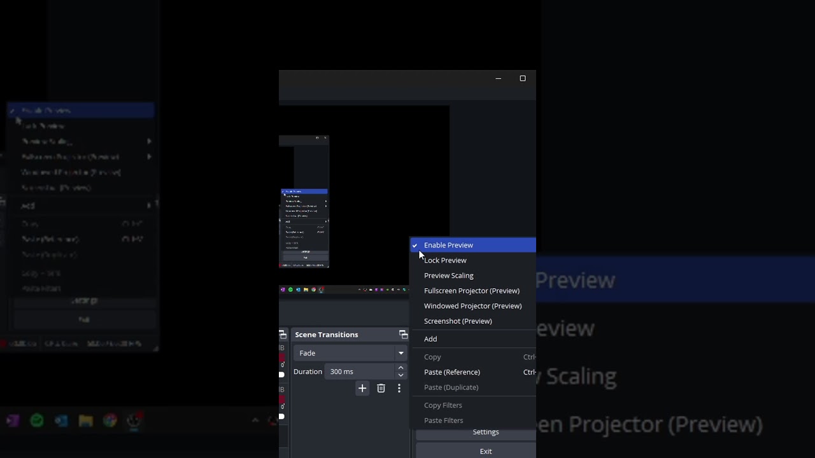Open the Add submenu

(x=472, y=339)
